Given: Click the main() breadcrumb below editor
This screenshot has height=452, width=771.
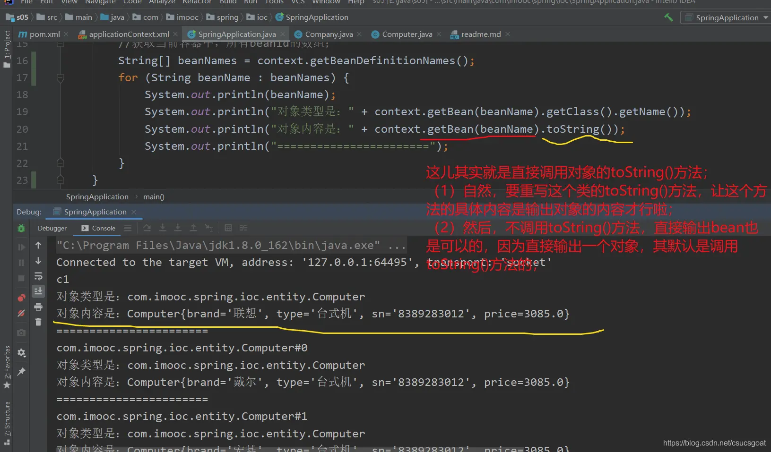Looking at the screenshot, I should point(154,196).
